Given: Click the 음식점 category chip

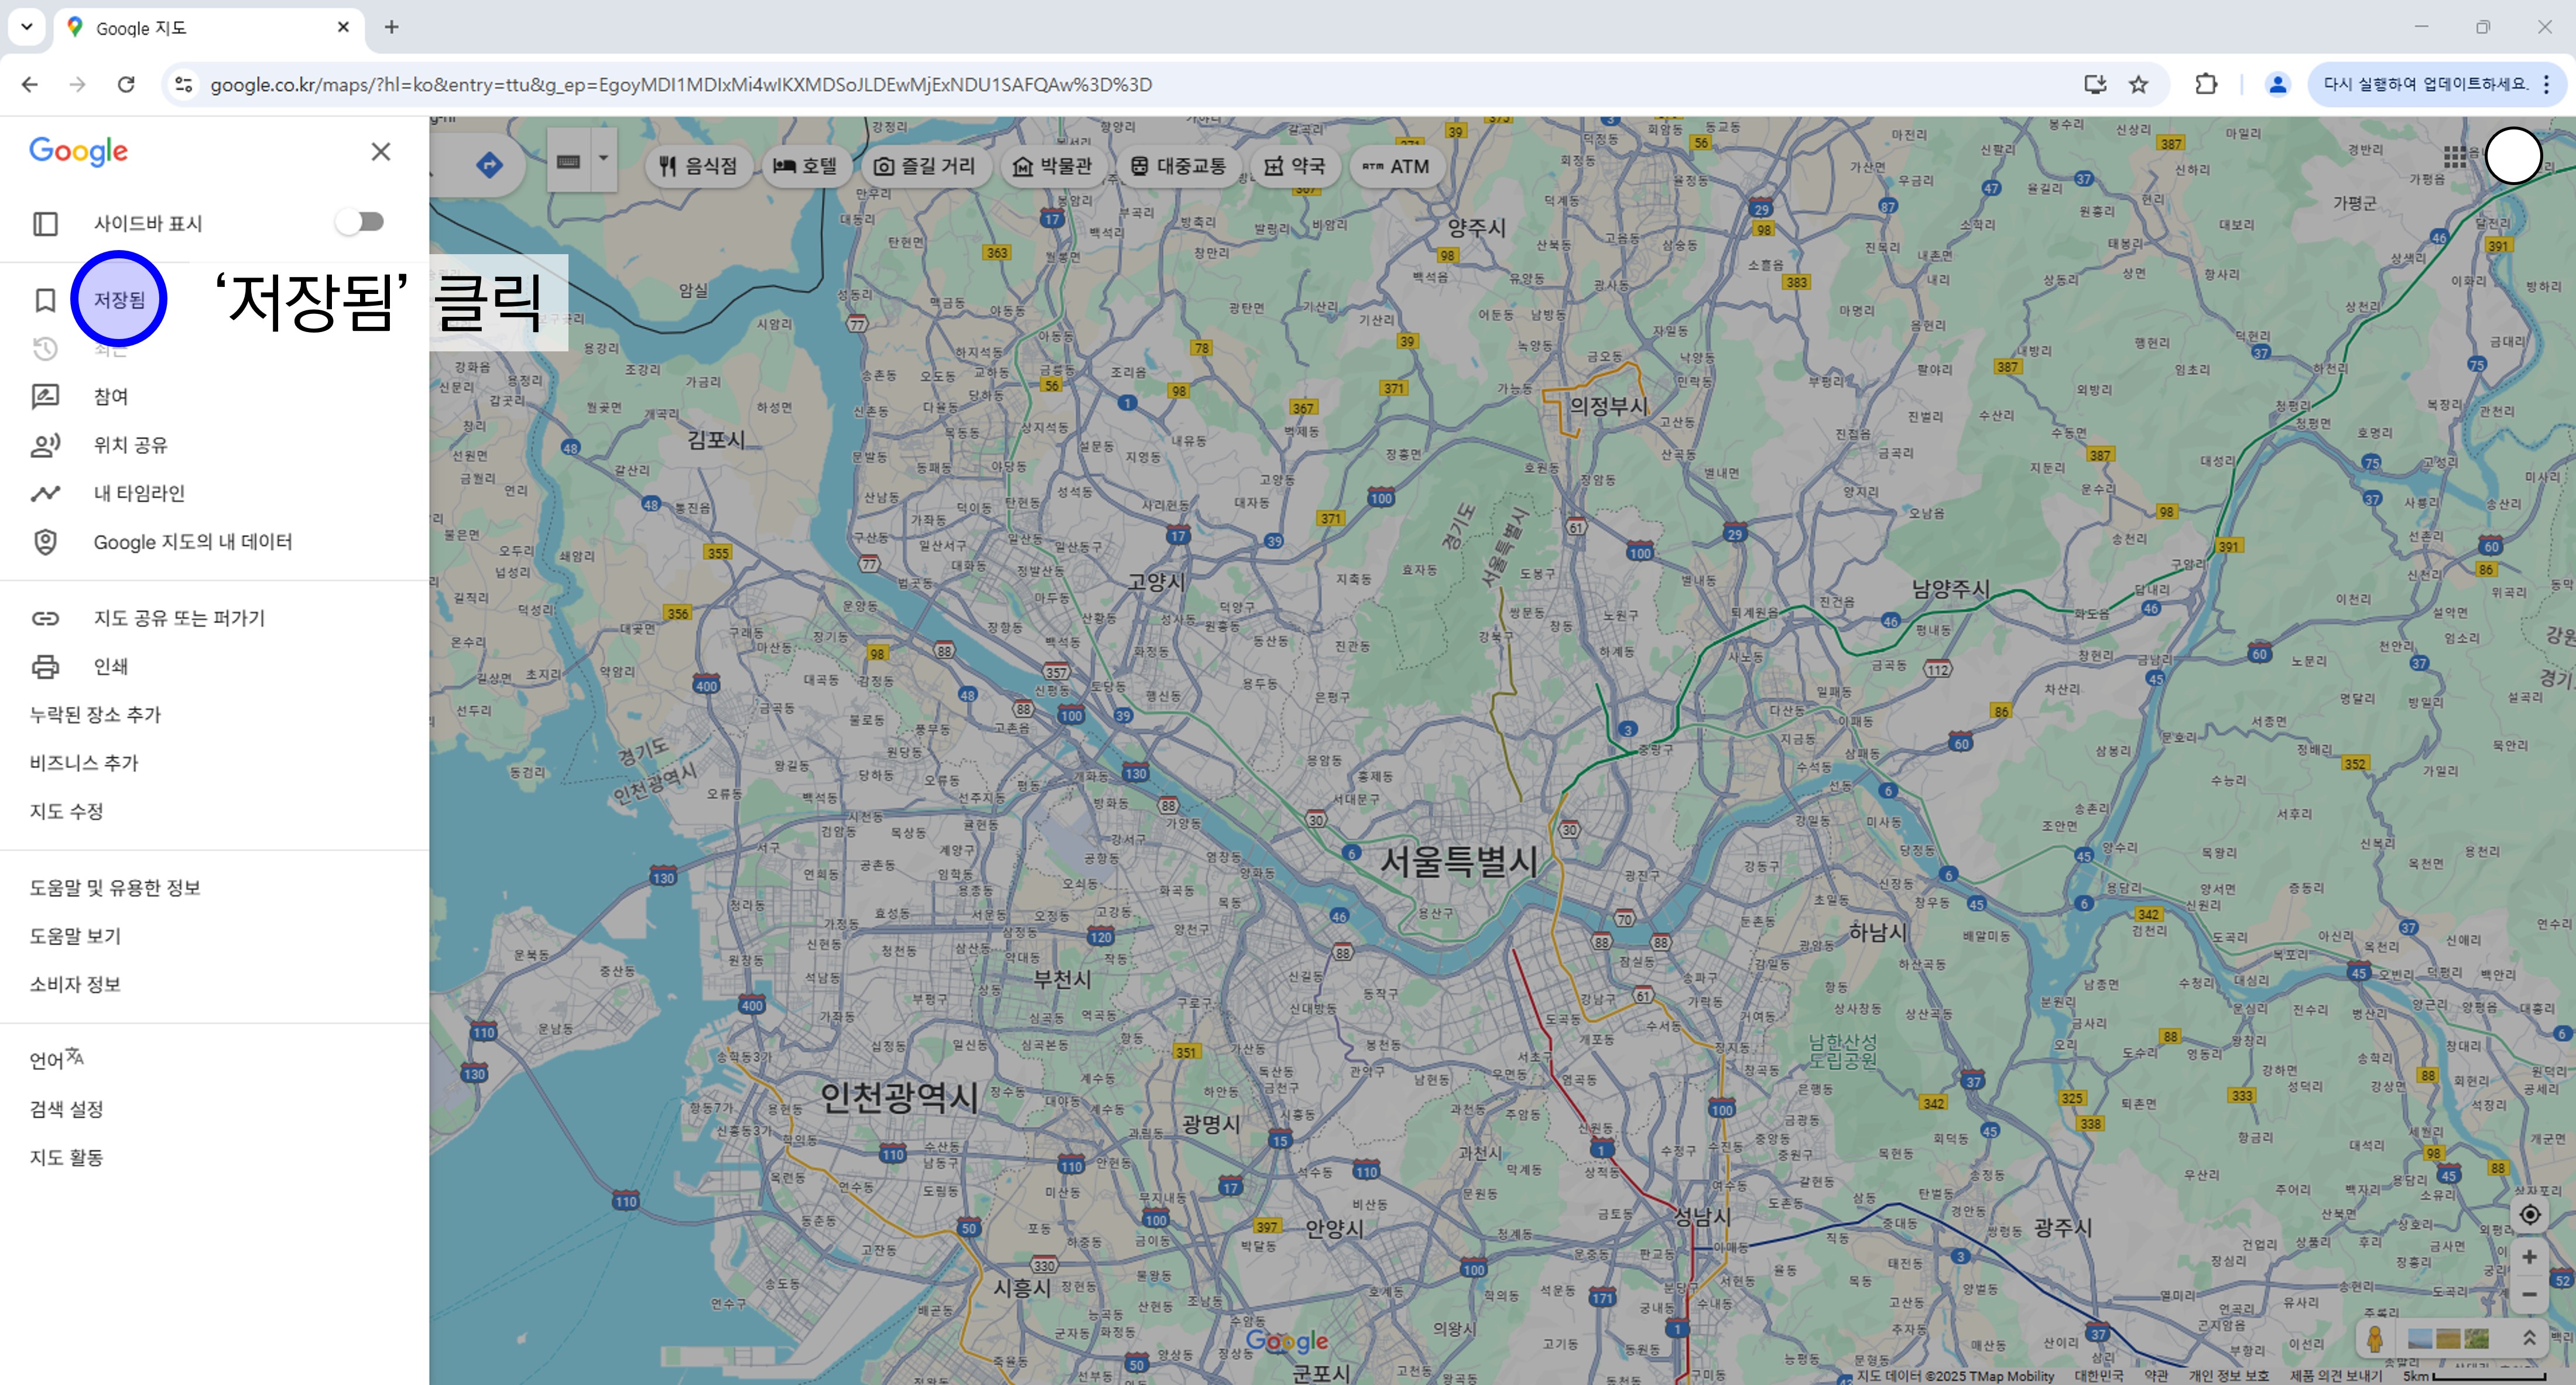Looking at the screenshot, I should coord(698,166).
